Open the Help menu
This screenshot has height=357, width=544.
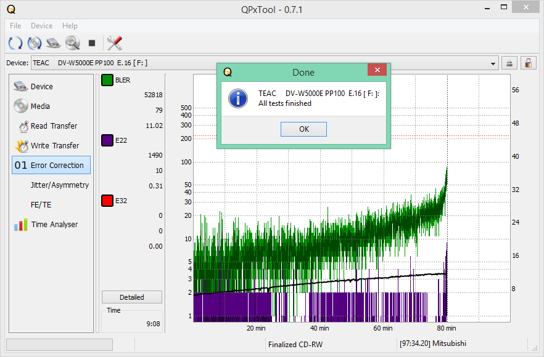coord(70,26)
